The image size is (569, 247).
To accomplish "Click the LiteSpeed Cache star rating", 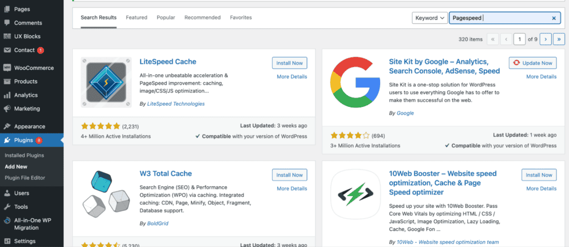I will [100, 126].
